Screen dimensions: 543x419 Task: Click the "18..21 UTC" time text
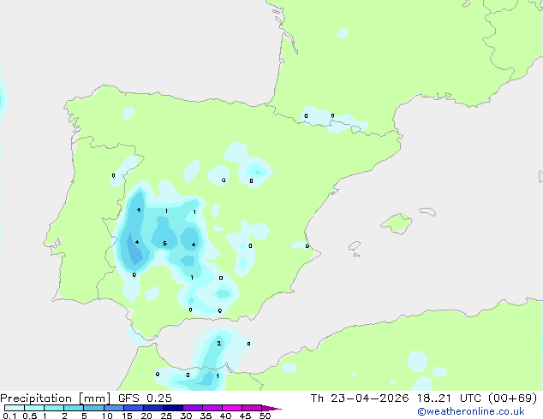(449, 398)
